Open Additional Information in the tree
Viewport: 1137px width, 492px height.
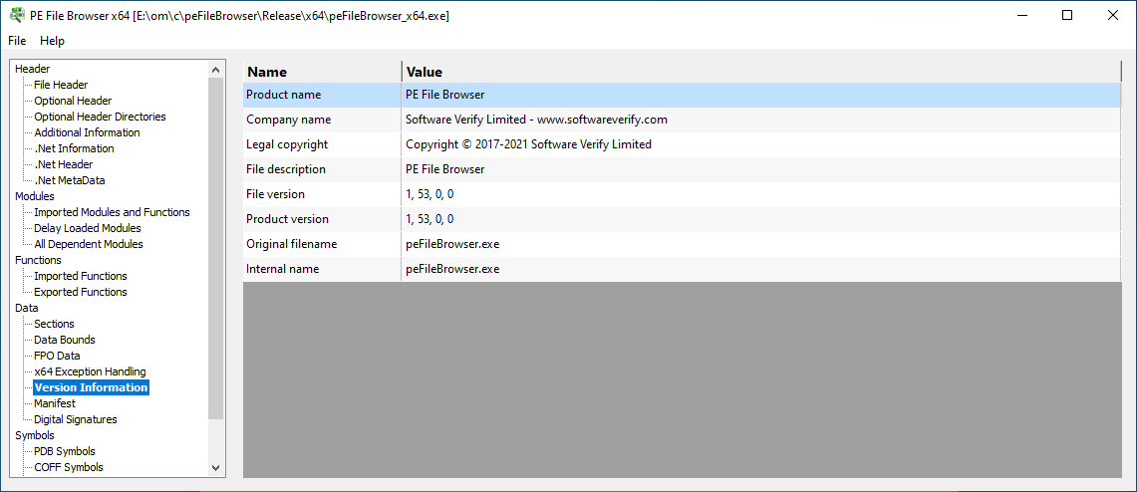point(87,132)
